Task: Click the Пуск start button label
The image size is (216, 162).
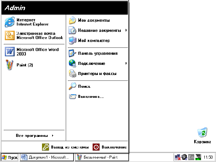Action: [13, 157]
